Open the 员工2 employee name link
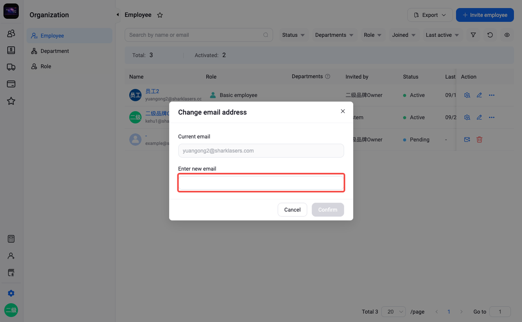Image resolution: width=522 pixels, height=322 pixels. pyautogui.click(x=152, y=91)
